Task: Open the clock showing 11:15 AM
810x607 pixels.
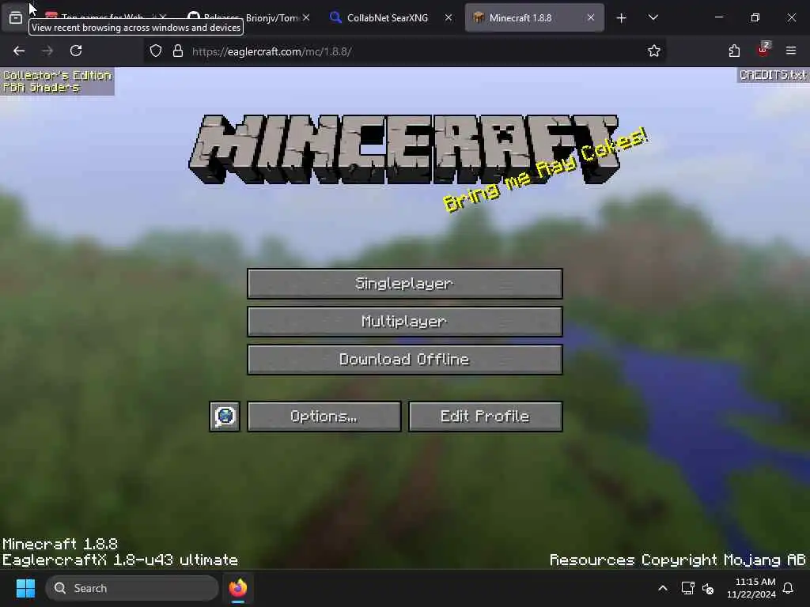Action: tap(751, 588)
